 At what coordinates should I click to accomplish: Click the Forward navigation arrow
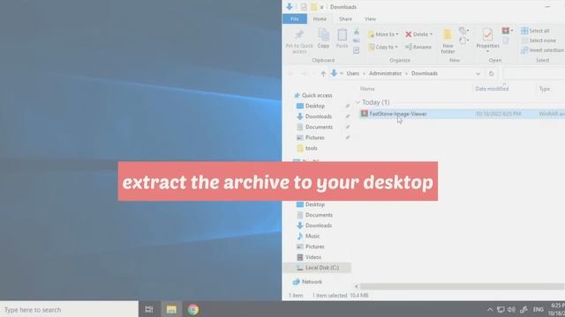point(304,74)
